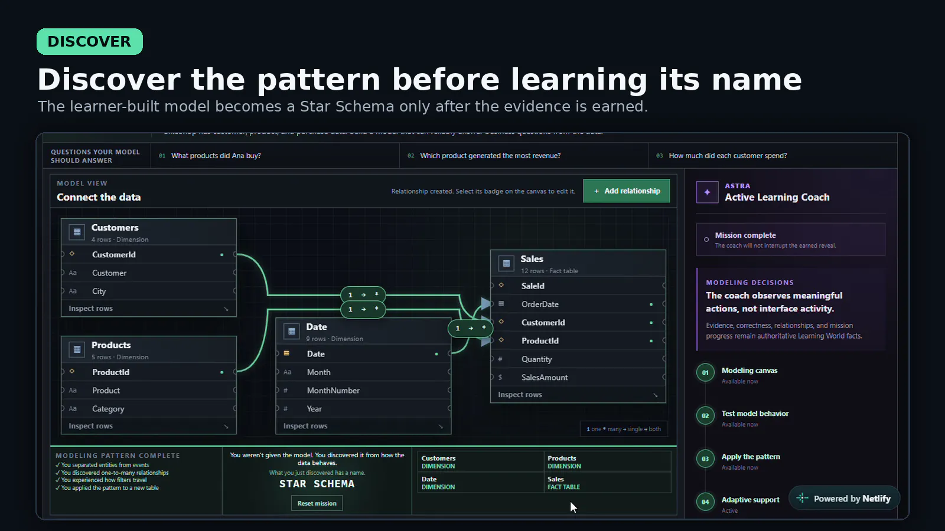Click the Products table icon
Image resolution: width=945 pixels, height=531 pixels.
[77, 349]
